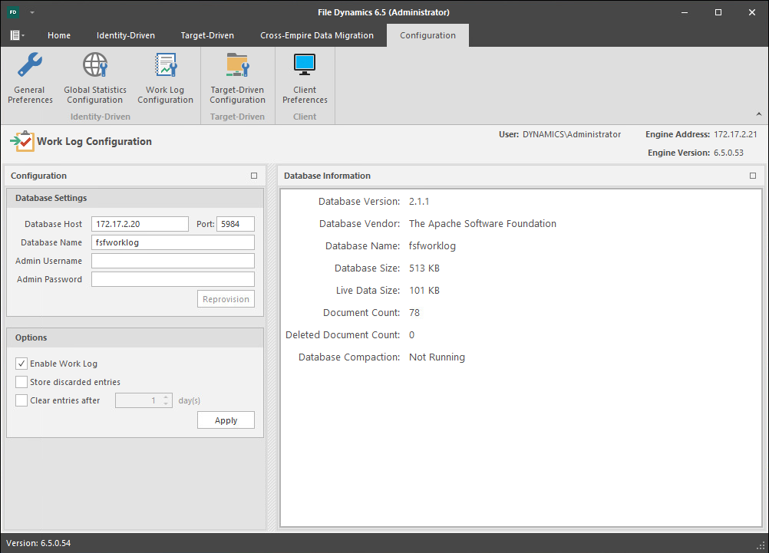The width and height of the screenshot is (769, 553).
Task: Open Client Preferences monitor icon
Action: (305, 66)
